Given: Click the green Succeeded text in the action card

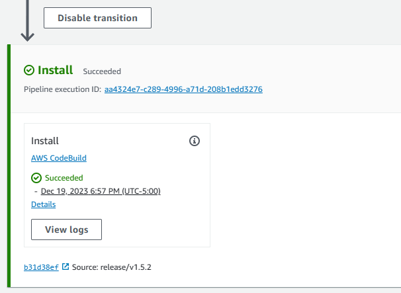Looking at the screenshot, I should point(64,178).
